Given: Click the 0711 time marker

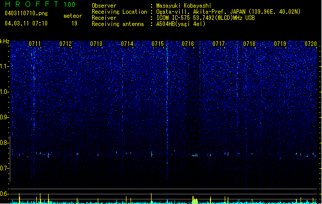Looking at the screenshot, I should [35, 44].
